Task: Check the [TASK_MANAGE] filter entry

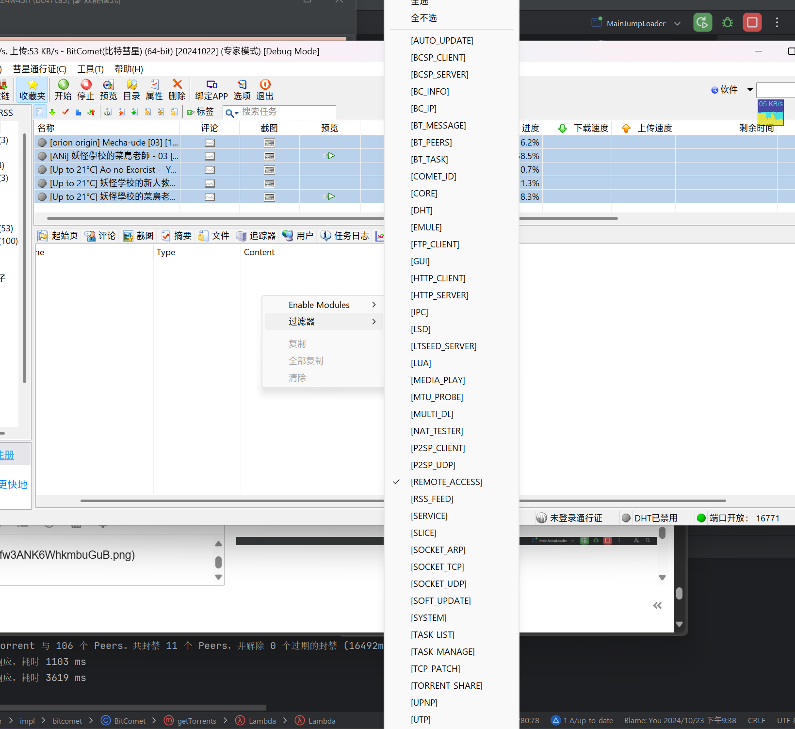Action: pyautogui.click(x=442, y=652)
